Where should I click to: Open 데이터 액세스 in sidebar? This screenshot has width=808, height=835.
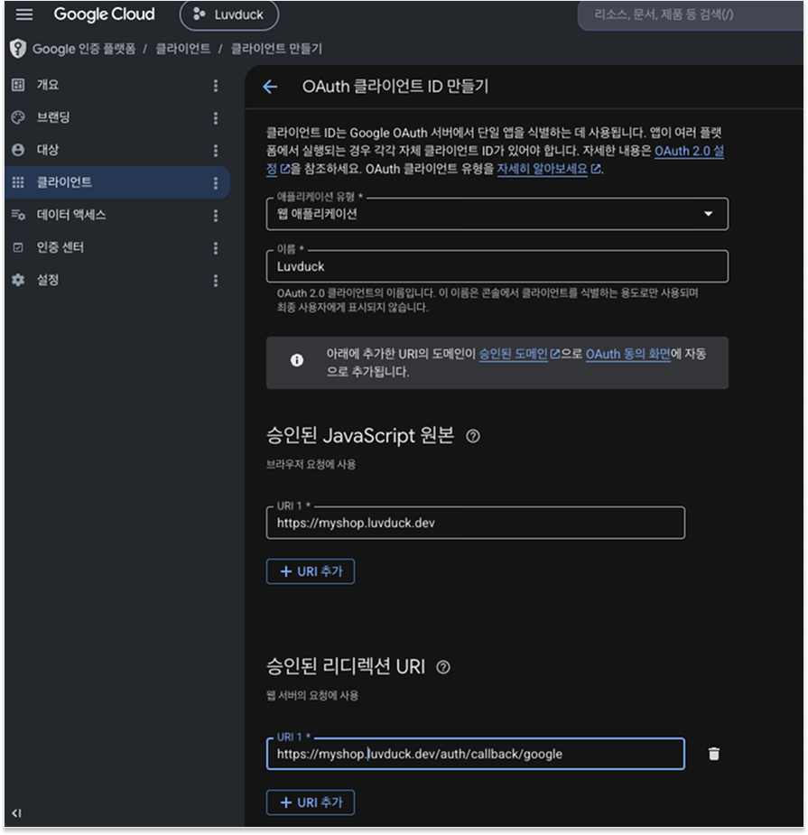point(117,215)
